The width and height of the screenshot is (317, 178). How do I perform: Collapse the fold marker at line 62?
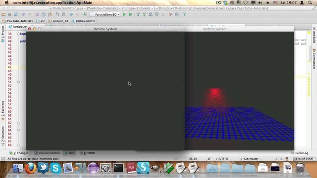[18, 123]
